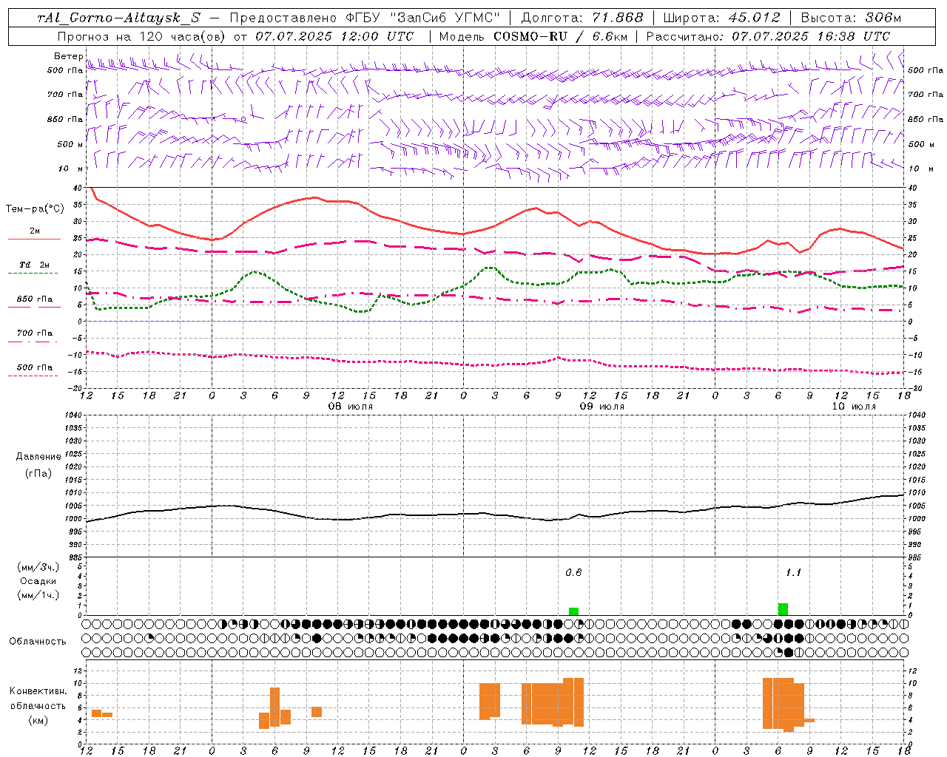
Task: Click the left-side 1040 pressure axis value
Action: pyautogui.click(x=73, y=415)
